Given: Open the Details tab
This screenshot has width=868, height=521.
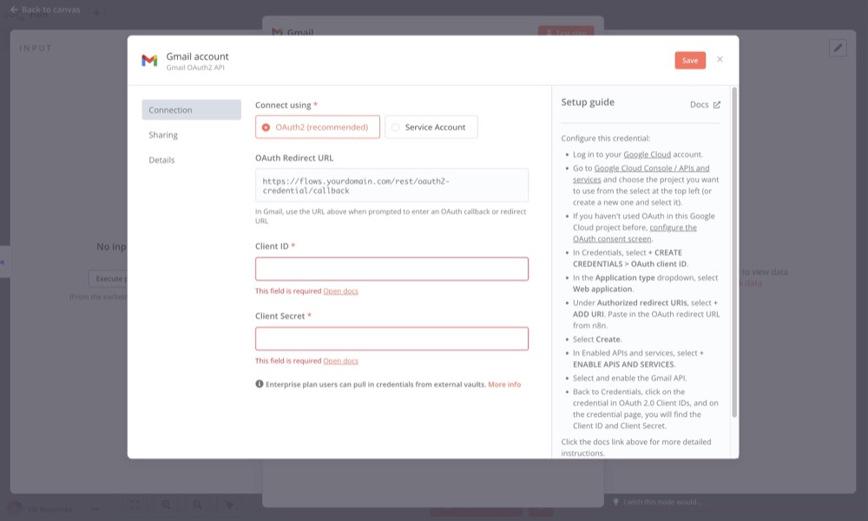Looking at the screenshot, I should (x=161, y=160).
